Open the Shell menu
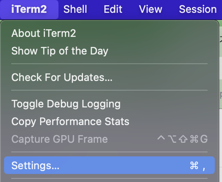The height and width of the screenshot is (182, 222). (75, 9)
